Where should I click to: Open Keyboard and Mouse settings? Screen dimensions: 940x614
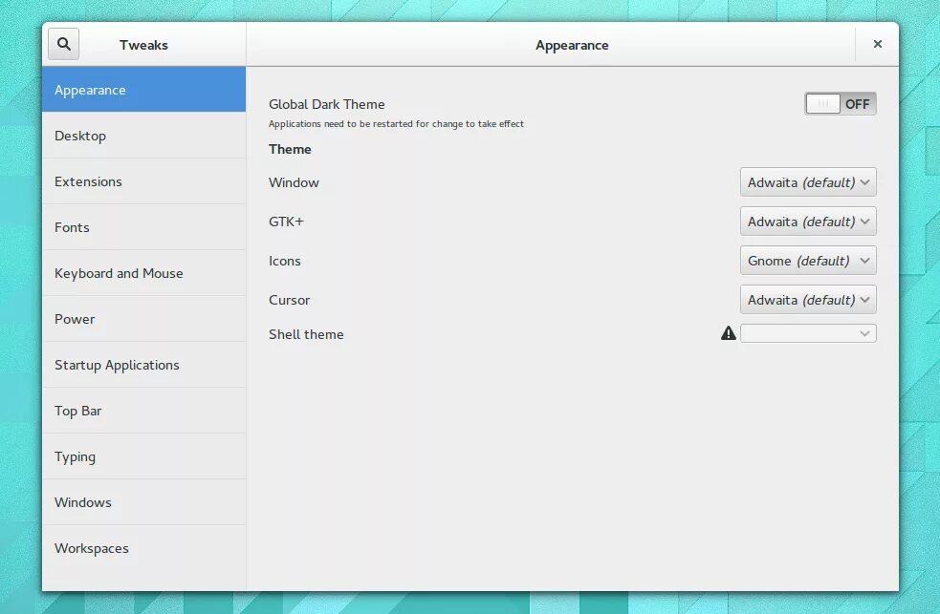click(x=119, y=272)
